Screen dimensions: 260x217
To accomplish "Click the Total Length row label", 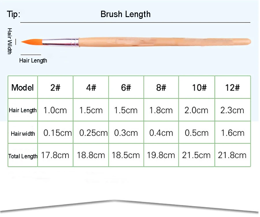I will [x=23, y=156].
